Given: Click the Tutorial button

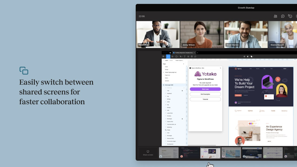Looking at the screenshot, I should [x=205, y=99].
